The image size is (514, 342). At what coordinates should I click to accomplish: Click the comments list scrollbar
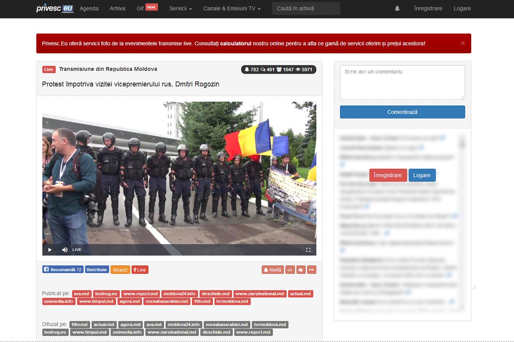(462, 222)
